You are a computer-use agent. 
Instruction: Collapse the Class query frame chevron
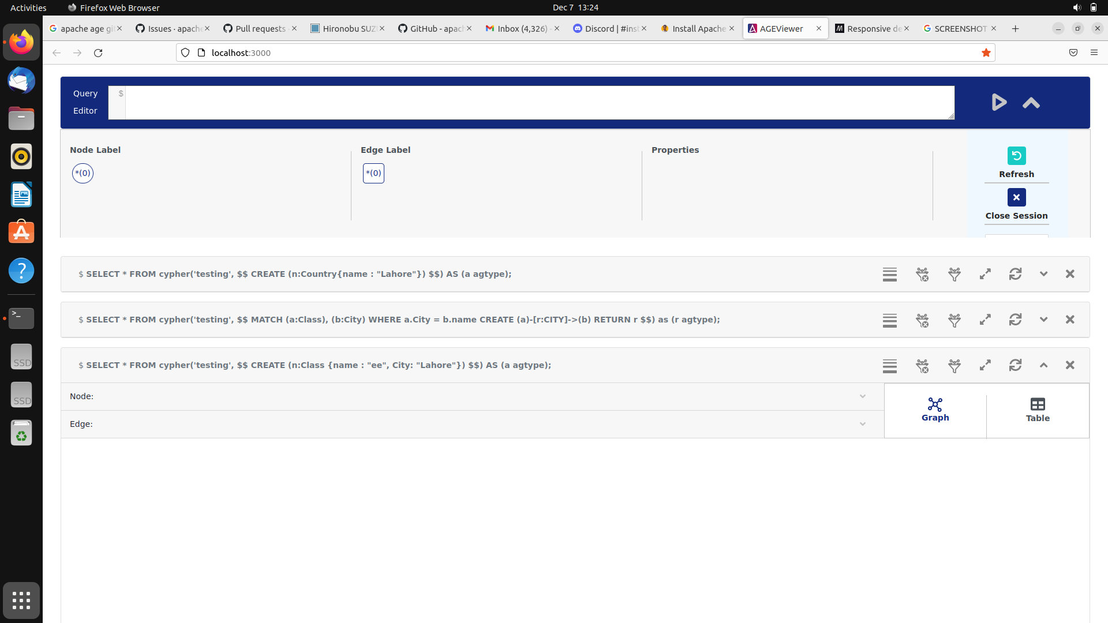1043,365
